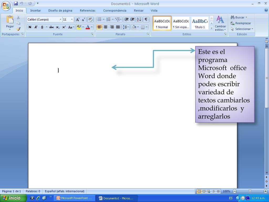Open the Calibri (Cuerpo) font name dropdown
This screenshot has width=269, height=202.
click(61, 19)
